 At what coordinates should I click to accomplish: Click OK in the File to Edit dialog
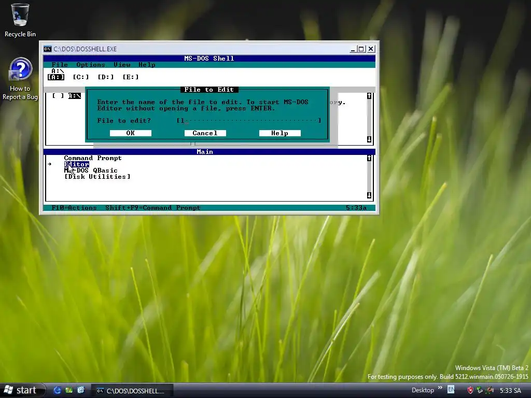(130, 133)
